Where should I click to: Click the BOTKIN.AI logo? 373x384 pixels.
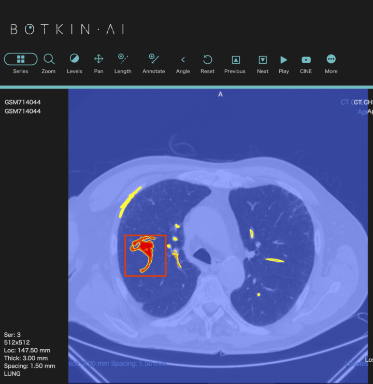[67, 29]
